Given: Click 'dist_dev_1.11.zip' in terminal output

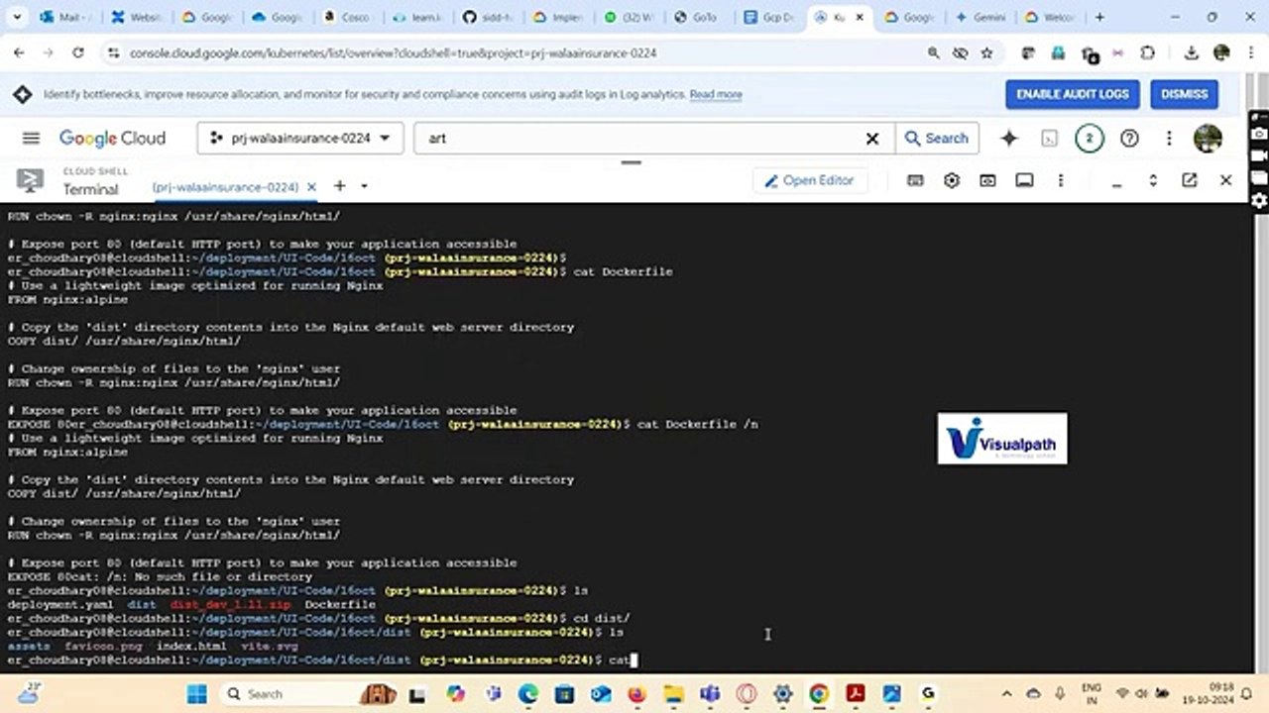Looking at the screenshot, I should pyautogui.click(x=230, y=604).
